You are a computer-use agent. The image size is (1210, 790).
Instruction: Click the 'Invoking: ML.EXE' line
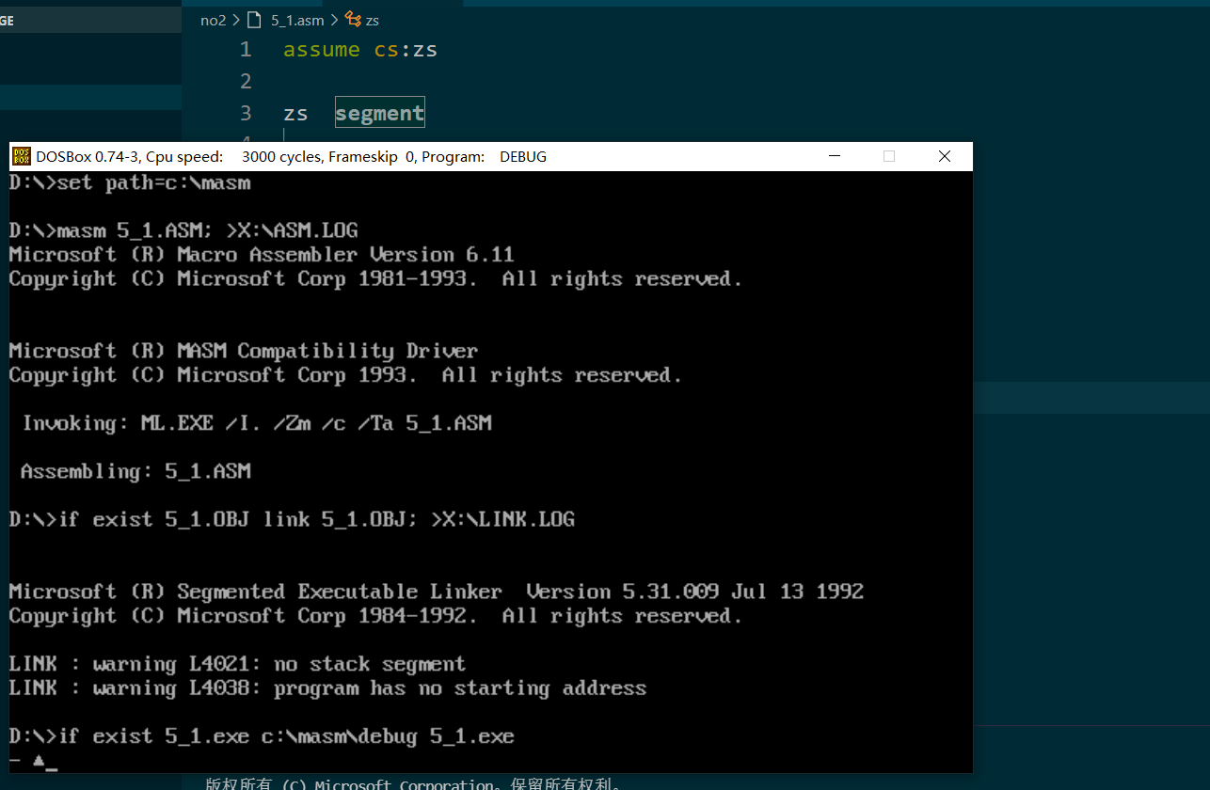pos(257,423)
